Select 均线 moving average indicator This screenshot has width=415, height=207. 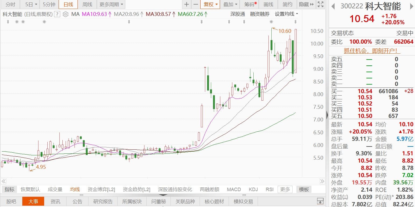(75, 189)
